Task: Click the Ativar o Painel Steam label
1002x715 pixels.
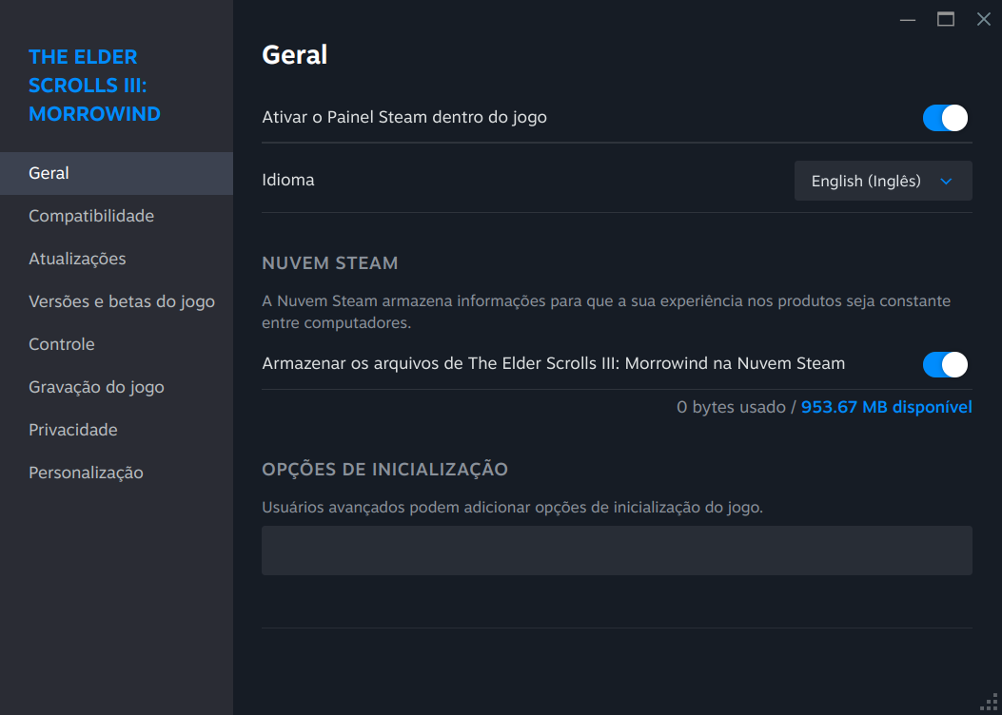Action: 404,117
